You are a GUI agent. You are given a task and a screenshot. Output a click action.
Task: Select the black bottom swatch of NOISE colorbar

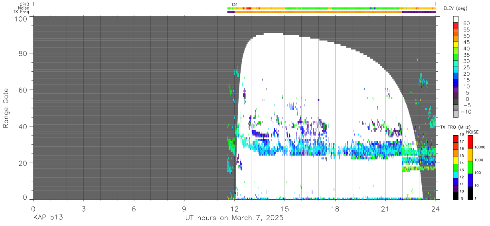point(470,193)
